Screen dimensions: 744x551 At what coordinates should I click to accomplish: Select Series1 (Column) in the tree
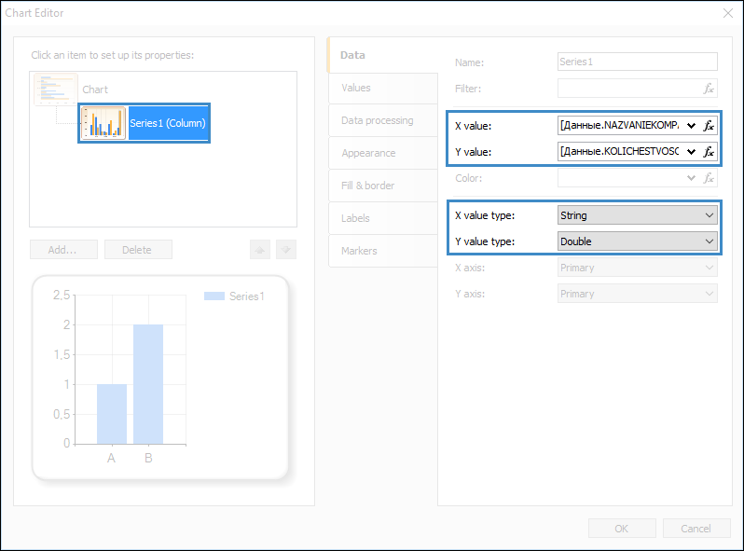[x=145, y=123]
